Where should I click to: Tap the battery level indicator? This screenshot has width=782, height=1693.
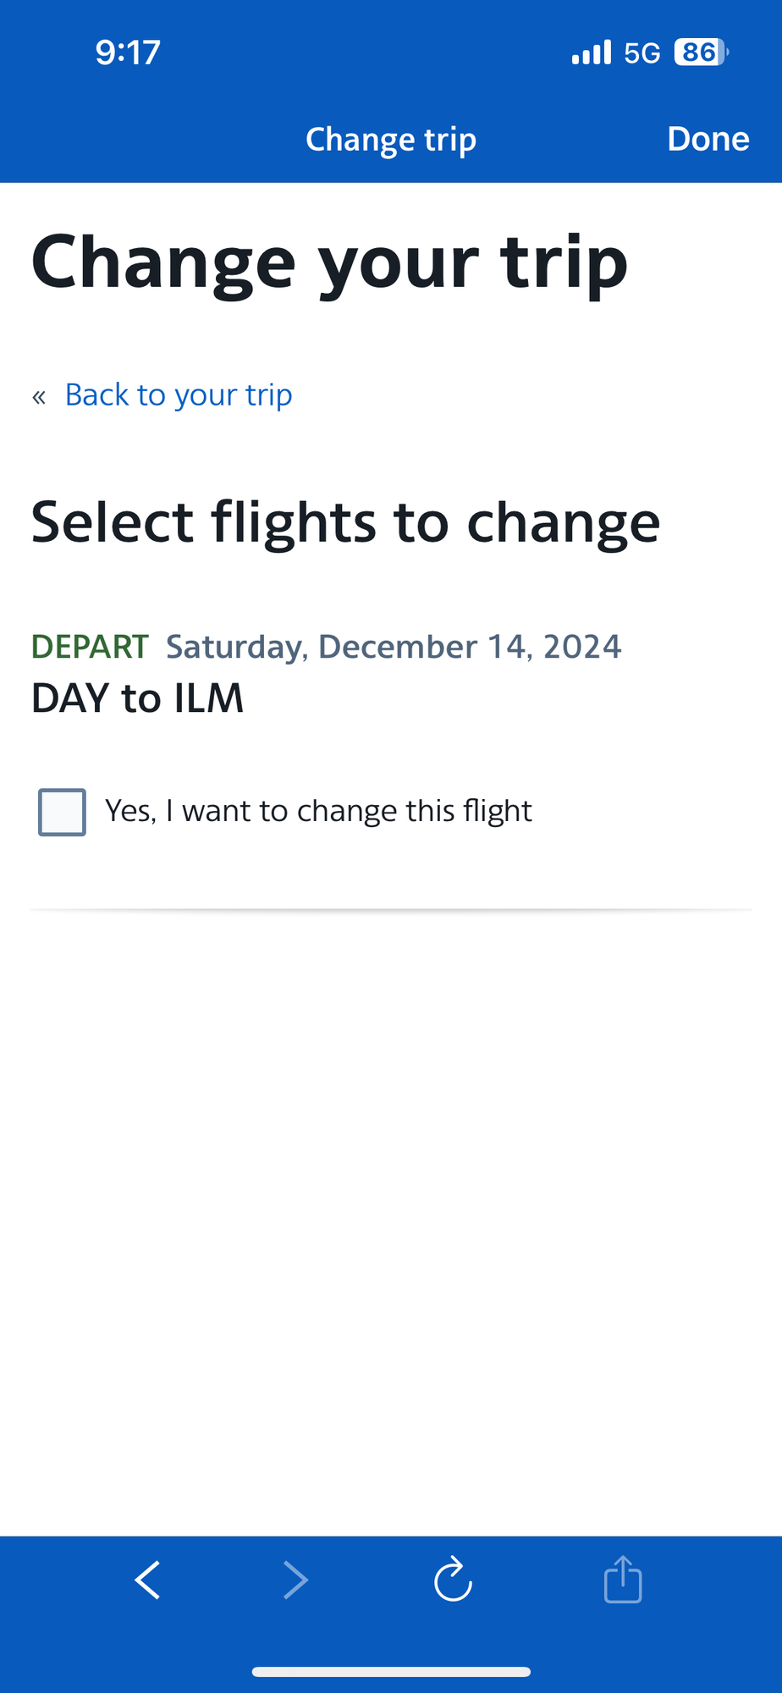click(701, 52)
